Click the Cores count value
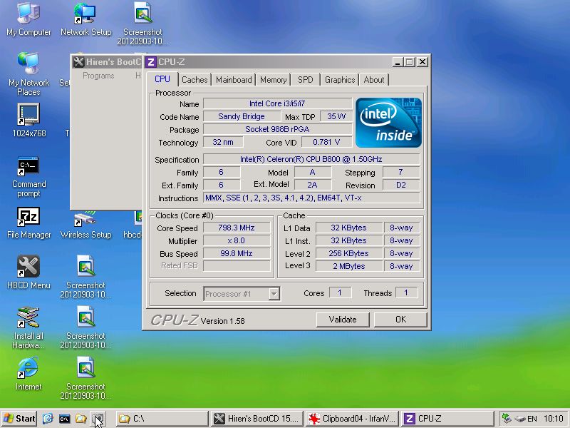This screenshot has width=570, height=428. [x=340, y=292]
